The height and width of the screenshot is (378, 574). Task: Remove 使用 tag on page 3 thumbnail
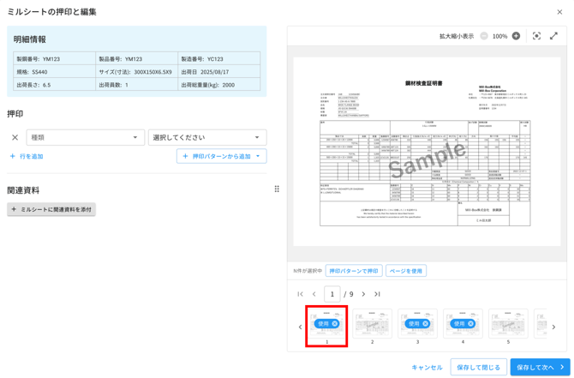coord(426,324)
